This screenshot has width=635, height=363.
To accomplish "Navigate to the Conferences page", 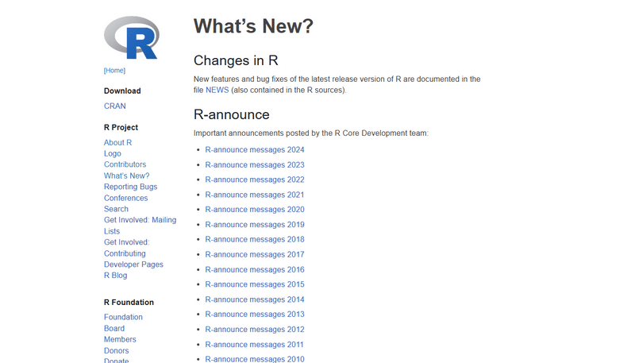I will 125,198.
